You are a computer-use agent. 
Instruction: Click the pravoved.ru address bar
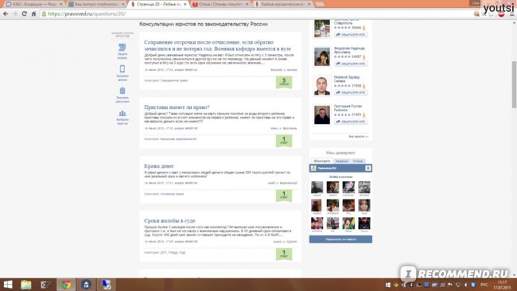pyautogui.click(x=257, y=14)
